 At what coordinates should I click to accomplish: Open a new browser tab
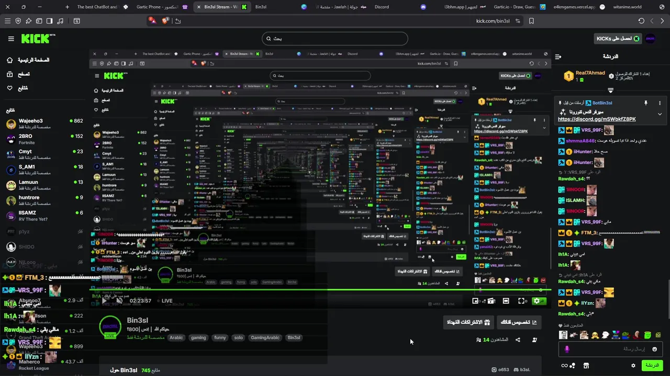tap(67, 7)
